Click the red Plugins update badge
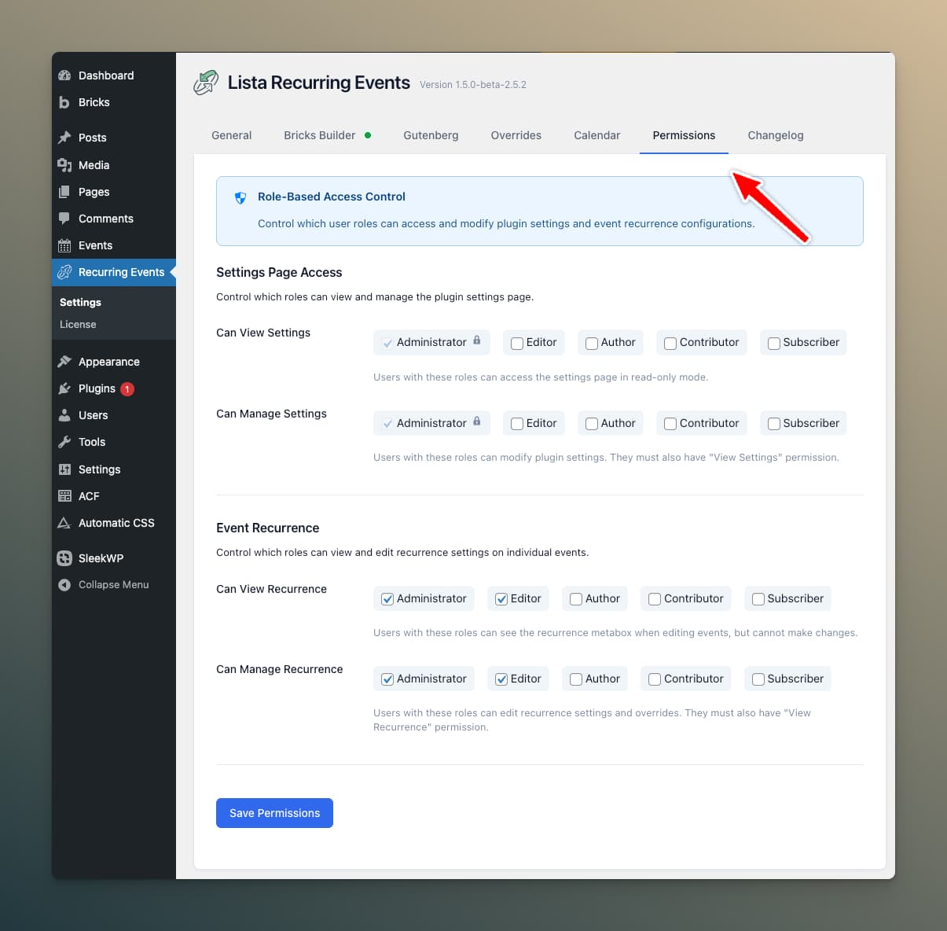947x931 pixels. [x=126, y=388]
